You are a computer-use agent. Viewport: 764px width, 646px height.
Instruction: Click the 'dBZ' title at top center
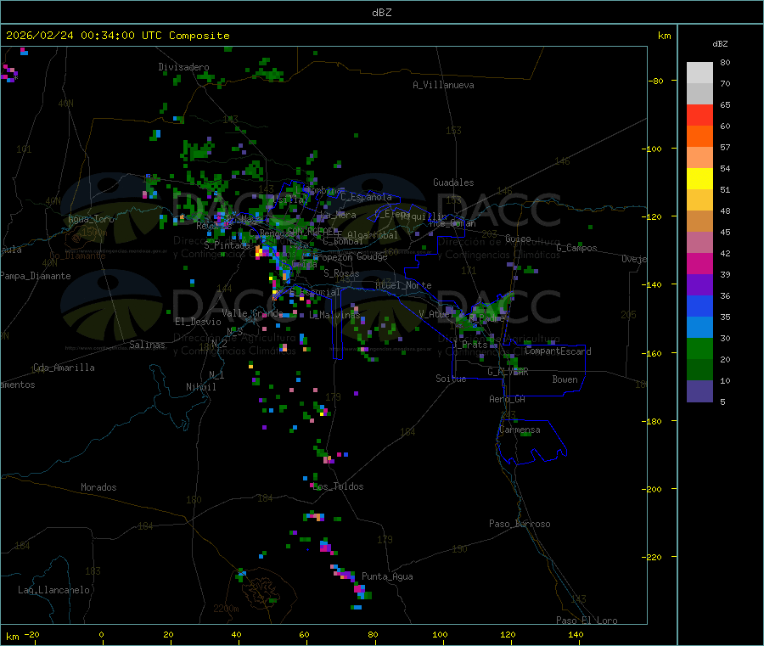coord(381,13)
